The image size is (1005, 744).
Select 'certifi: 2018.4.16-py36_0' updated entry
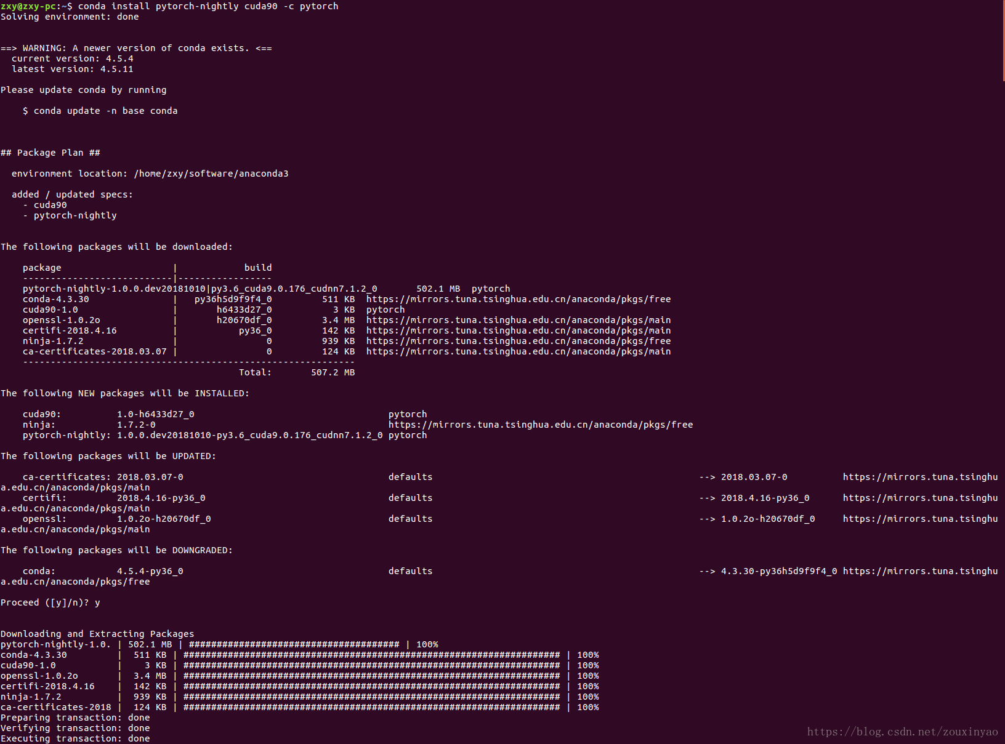coord(114,498)
